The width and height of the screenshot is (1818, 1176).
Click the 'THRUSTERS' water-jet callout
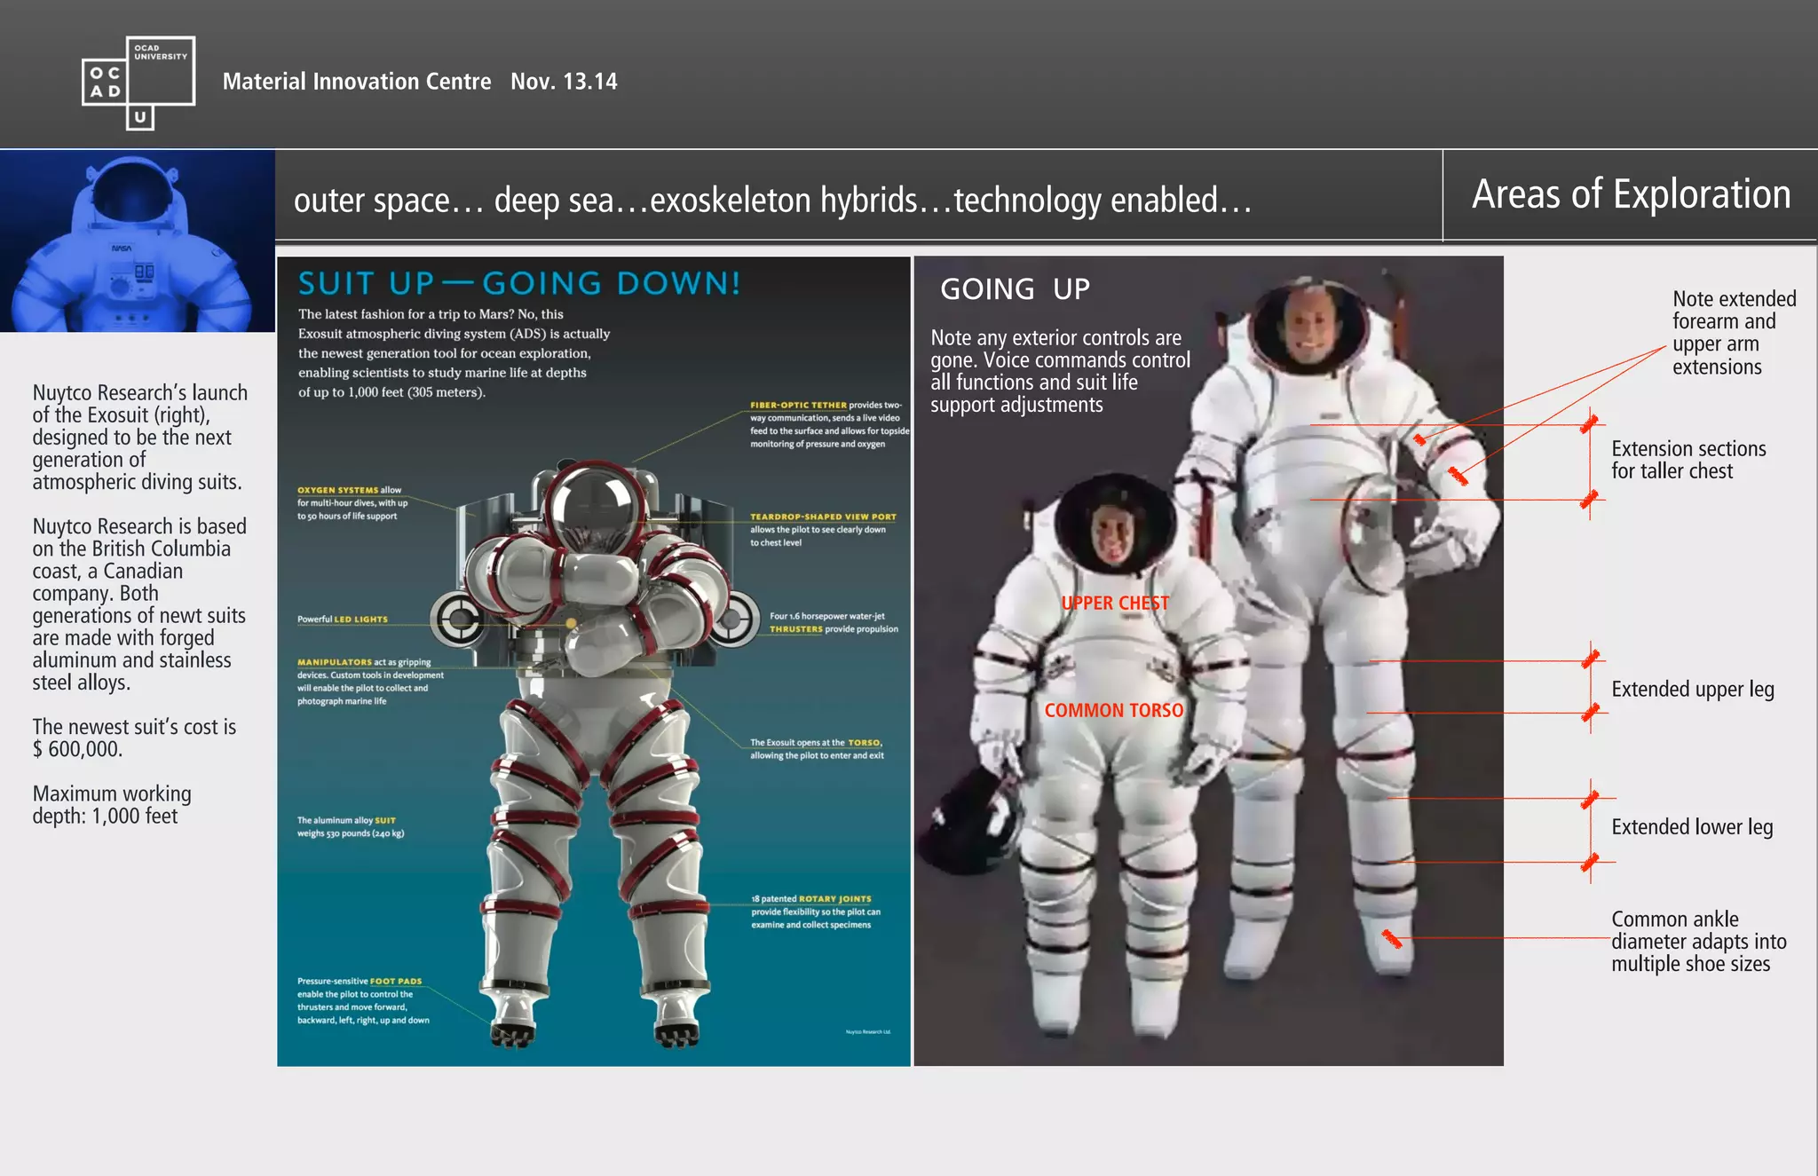(834, 622)
